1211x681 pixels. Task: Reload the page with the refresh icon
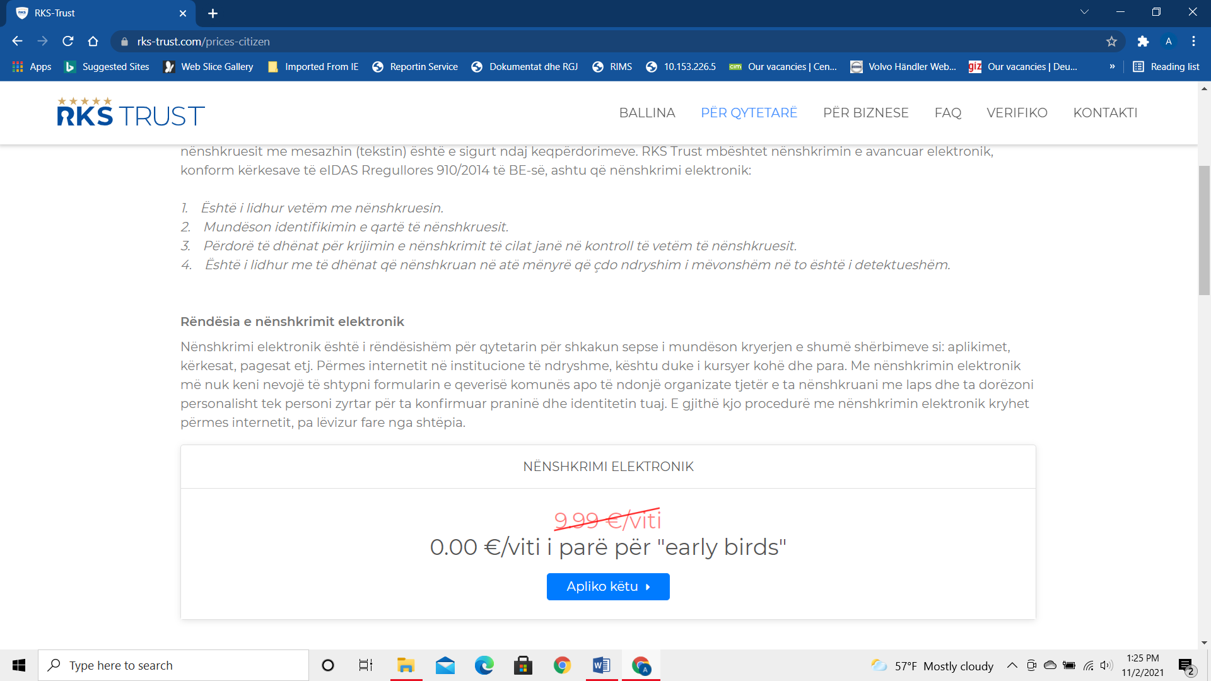pos(67,41)
